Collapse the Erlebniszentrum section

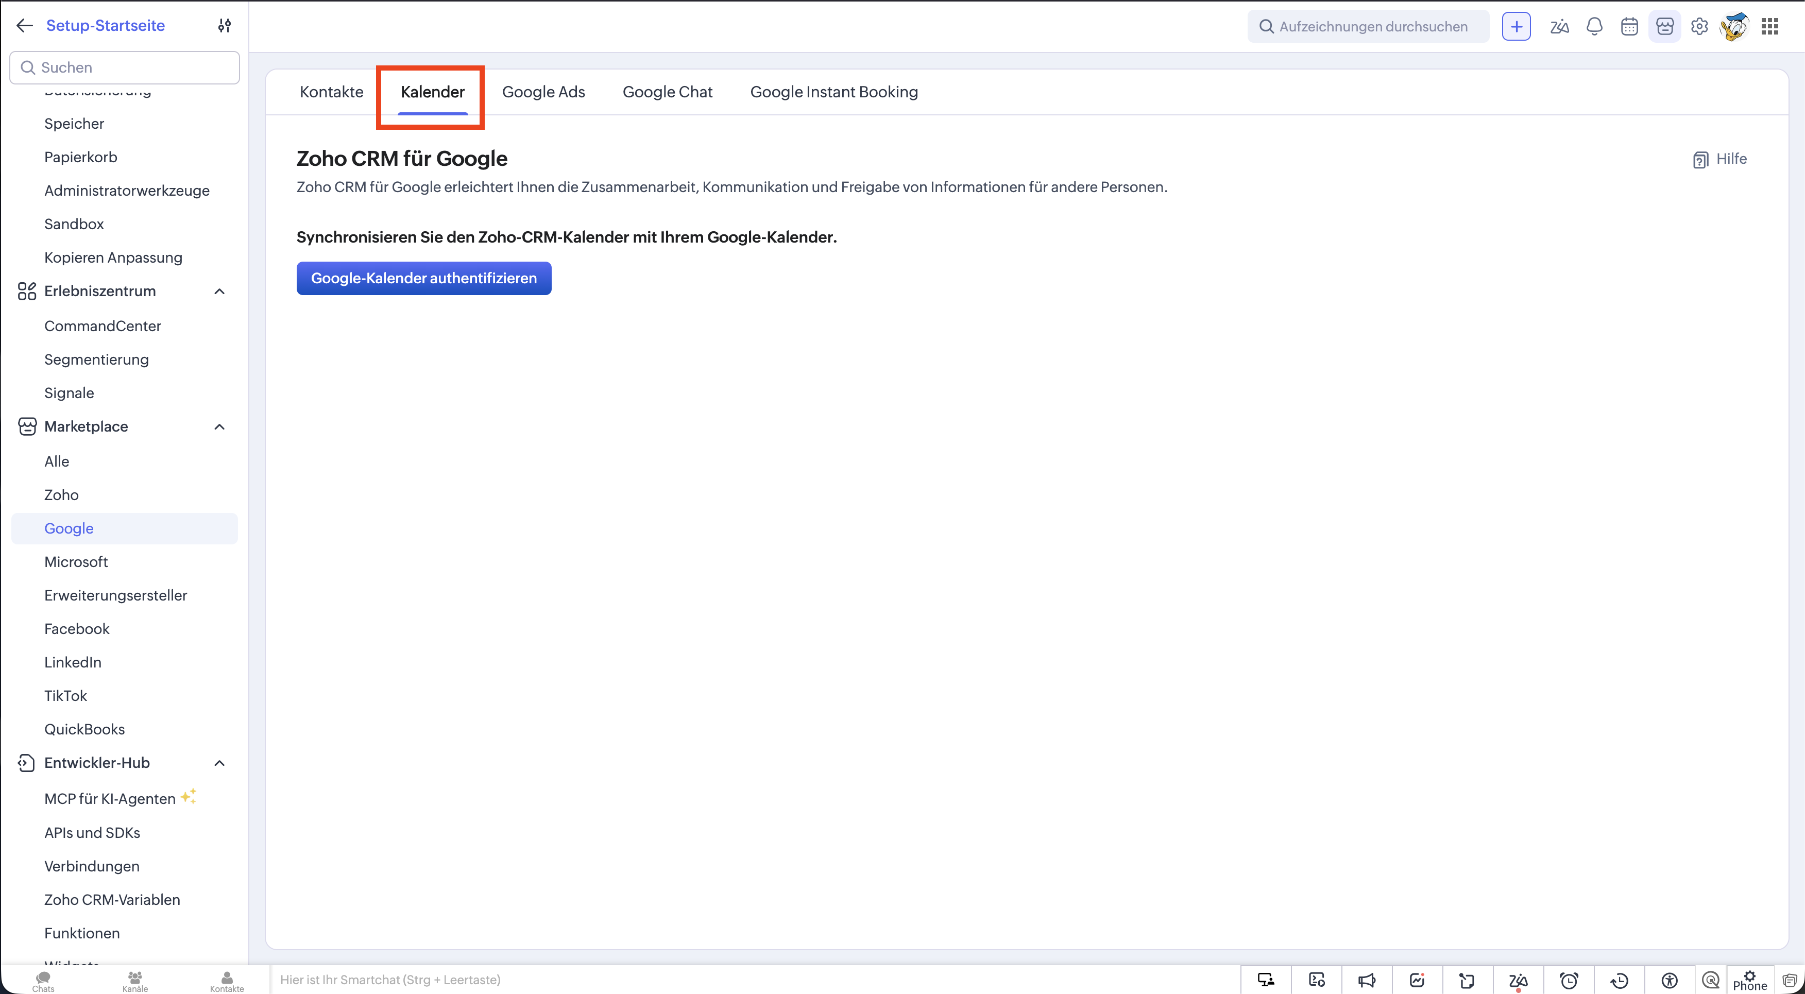pyautogui.click(x=219, y=292)
